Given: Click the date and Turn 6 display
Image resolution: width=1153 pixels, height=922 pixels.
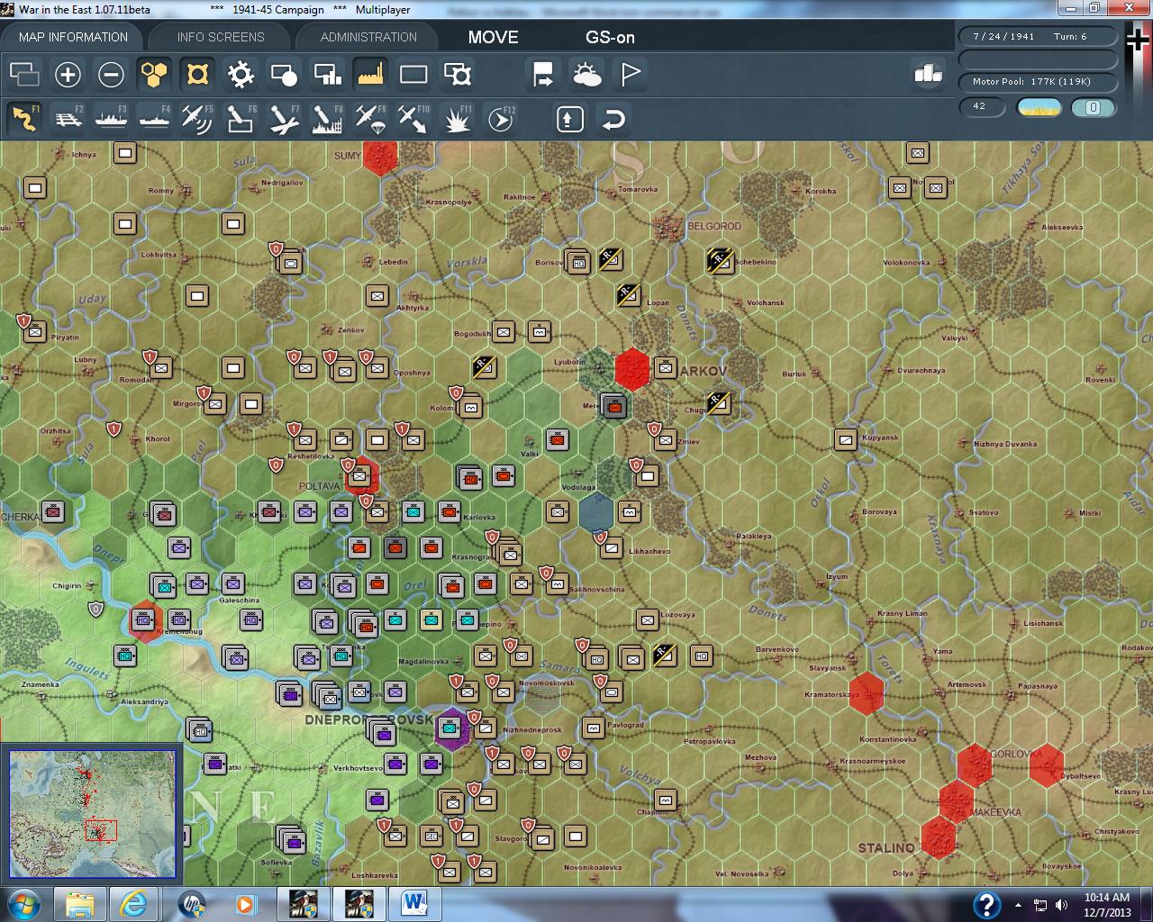Looking at the screenshot, I should [1038, 37].
